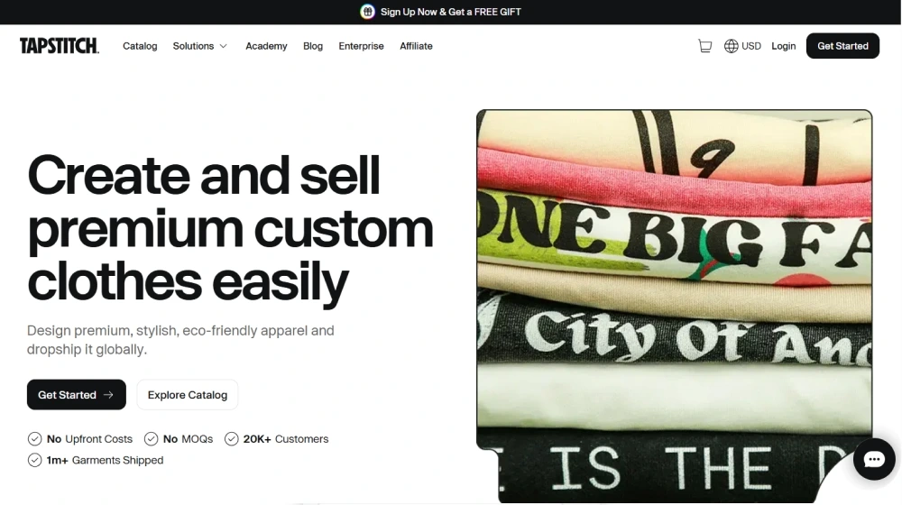Click the Login link

click(783, 46)
